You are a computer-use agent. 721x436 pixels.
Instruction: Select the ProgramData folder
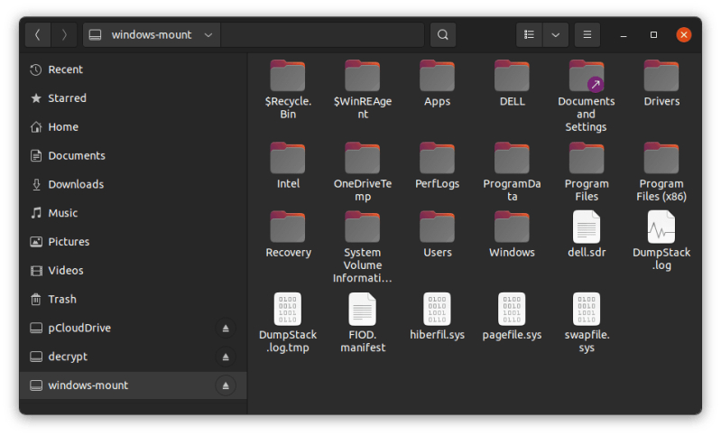[x=512, y=172]
